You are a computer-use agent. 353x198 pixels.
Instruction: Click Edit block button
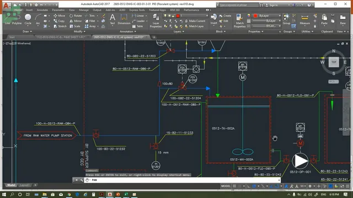pyautogui.click(x=223, y=21)
